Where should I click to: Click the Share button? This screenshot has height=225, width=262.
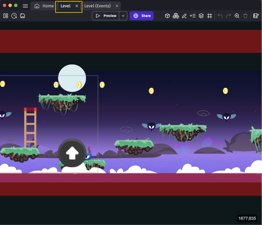(141, 16)
